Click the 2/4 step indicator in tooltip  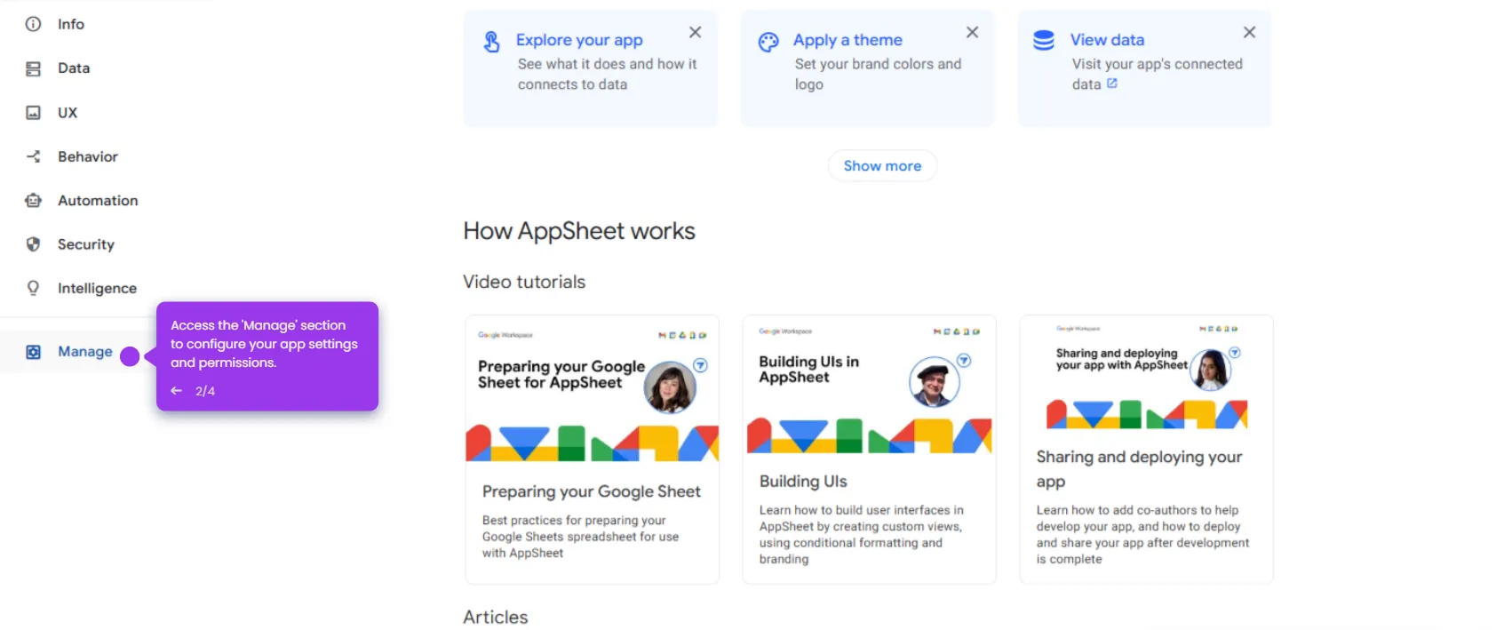point(205,391)
